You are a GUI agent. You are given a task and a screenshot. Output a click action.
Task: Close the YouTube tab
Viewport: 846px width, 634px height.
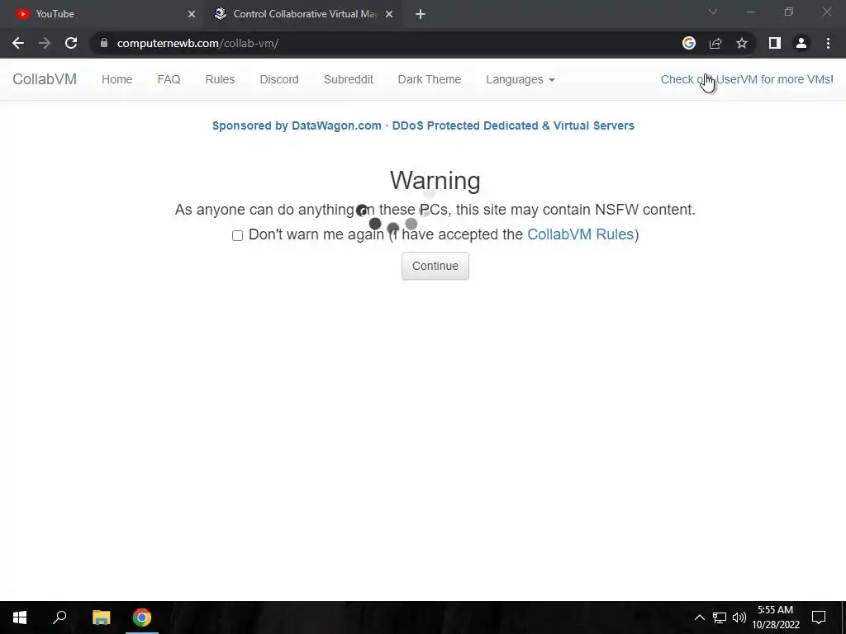[192, 14]
